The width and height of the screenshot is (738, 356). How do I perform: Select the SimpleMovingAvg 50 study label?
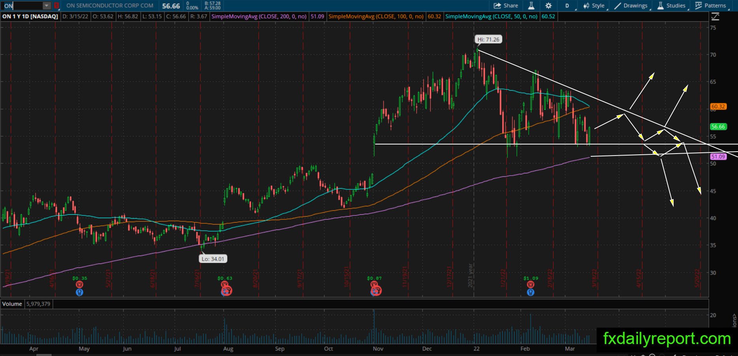pos(491,17)
